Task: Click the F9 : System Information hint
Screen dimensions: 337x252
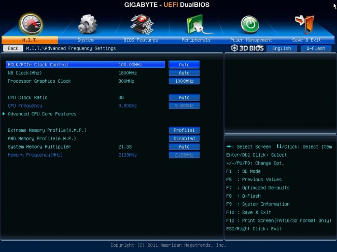Action: (258, 204)
